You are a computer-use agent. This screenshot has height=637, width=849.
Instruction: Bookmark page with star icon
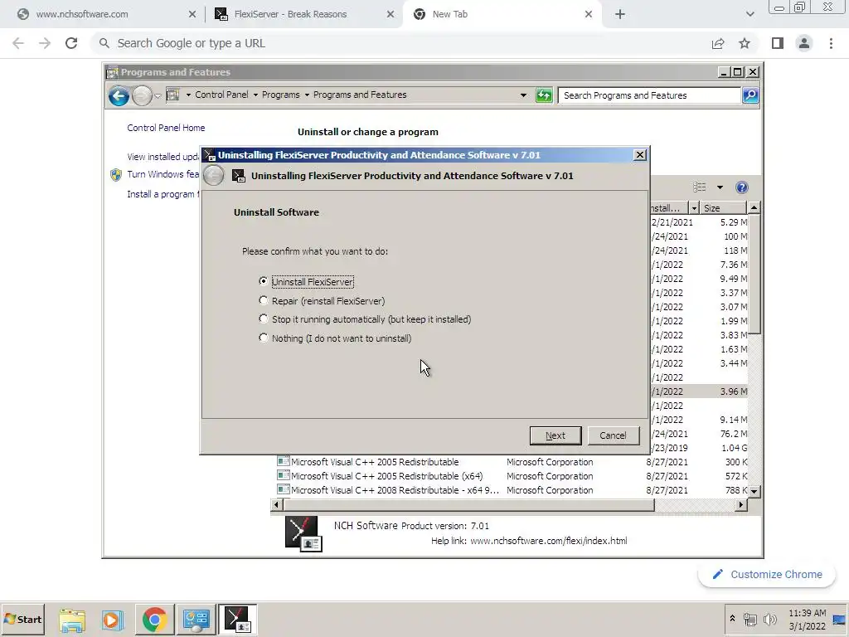click(745, 43)
